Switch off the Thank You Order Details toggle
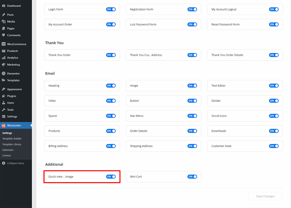Screen dimensions: 291x208 tap(274, 55)
